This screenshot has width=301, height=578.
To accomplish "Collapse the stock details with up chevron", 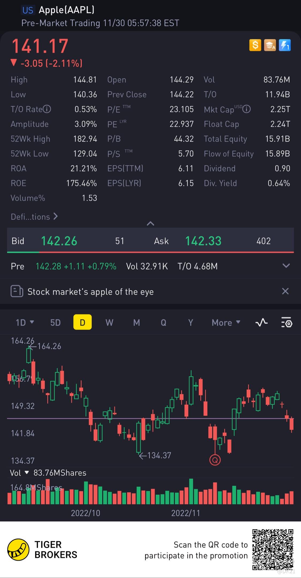I will click(x=150, y=223).
